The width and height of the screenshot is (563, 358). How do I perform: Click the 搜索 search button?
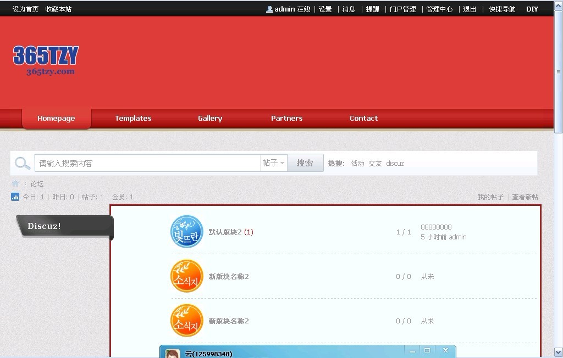(x=305, y=163)
